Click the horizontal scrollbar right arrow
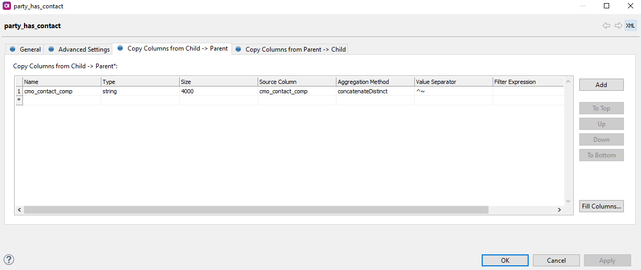This screenshot has height=270, width=641. (x=558, y=210)
